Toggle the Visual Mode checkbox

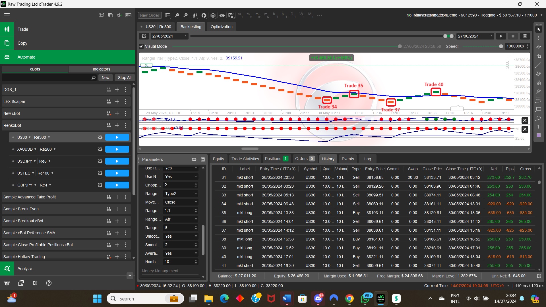coord(141,46)
